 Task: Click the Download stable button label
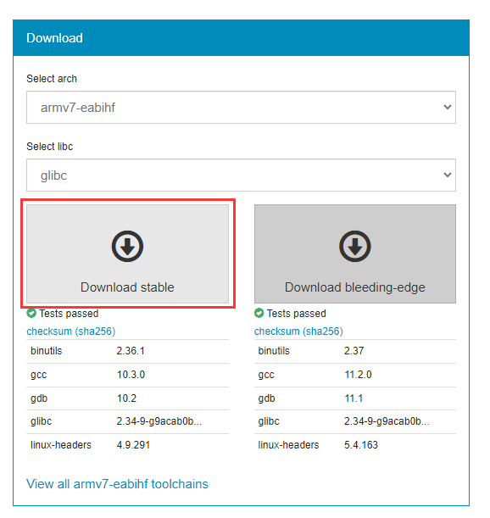tap(127, 287)
